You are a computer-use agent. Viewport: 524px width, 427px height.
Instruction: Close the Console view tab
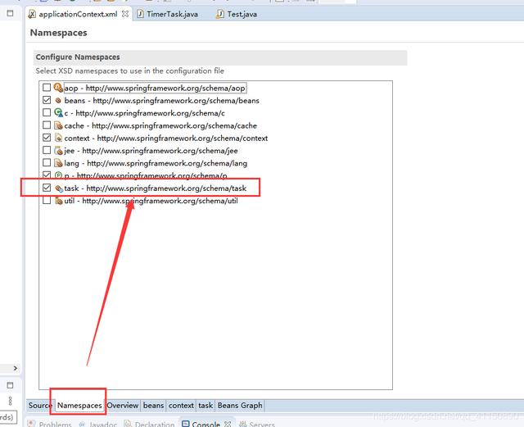228,424
